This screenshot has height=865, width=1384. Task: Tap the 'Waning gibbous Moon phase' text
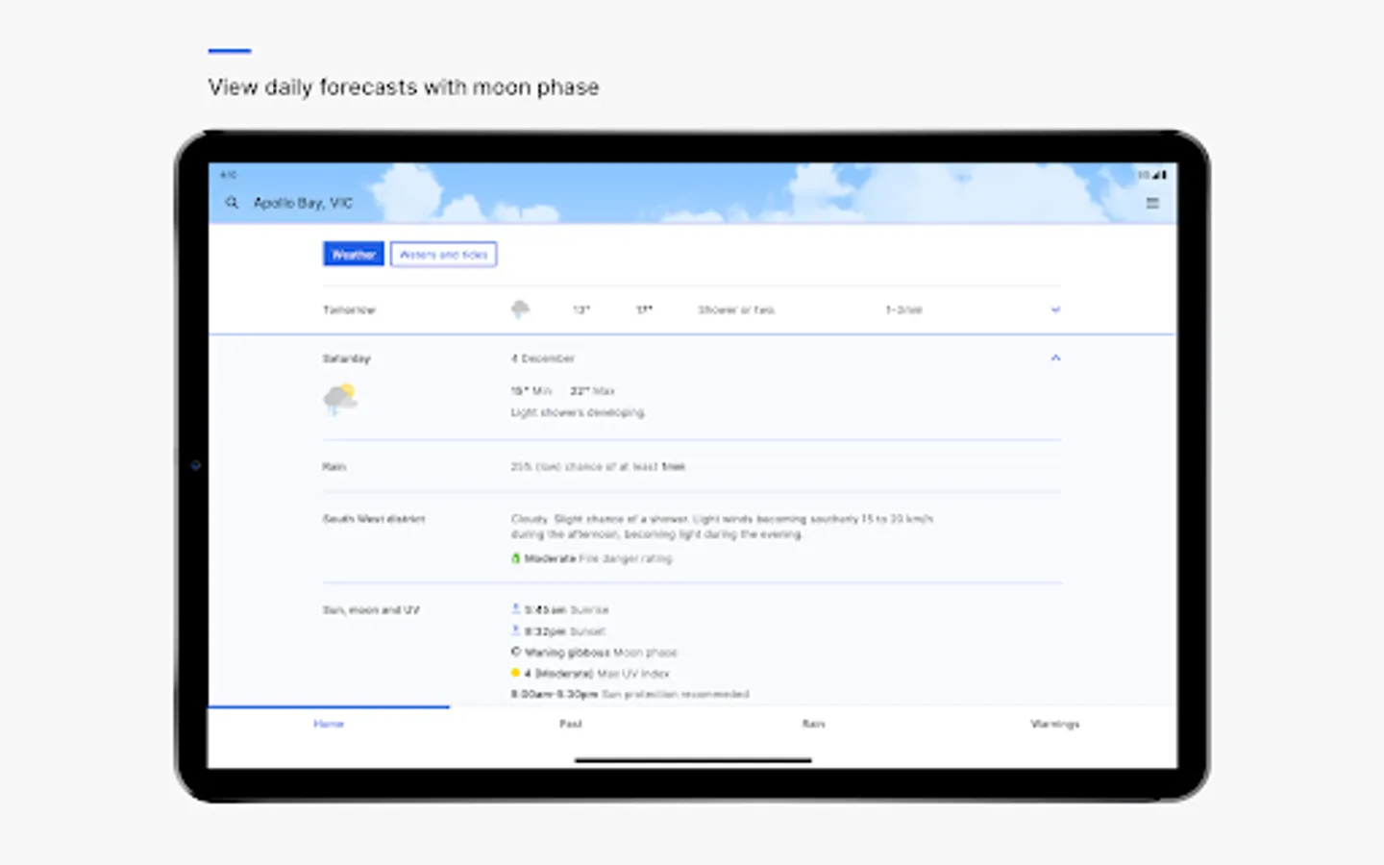[601, 653]
